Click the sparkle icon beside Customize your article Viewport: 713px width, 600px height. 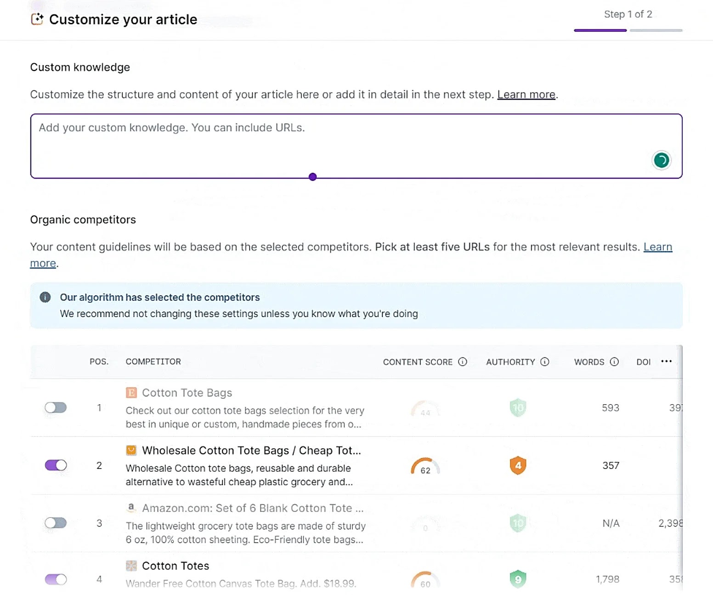click(38, 20)
